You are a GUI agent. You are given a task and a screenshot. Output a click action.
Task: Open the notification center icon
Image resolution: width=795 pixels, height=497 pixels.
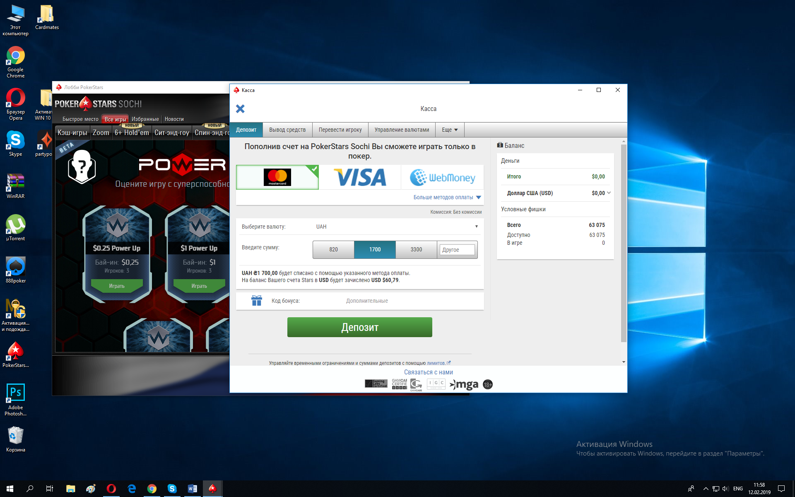click(781, 489)
